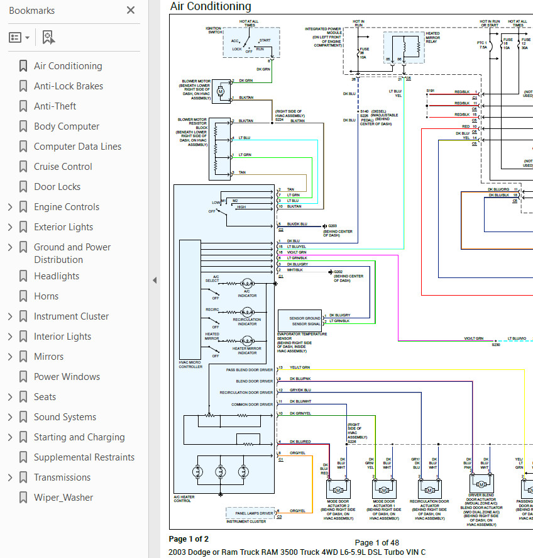
Task: Click bookmark ribbon icon beside Door Locks
Action: [x=23, y=186]
